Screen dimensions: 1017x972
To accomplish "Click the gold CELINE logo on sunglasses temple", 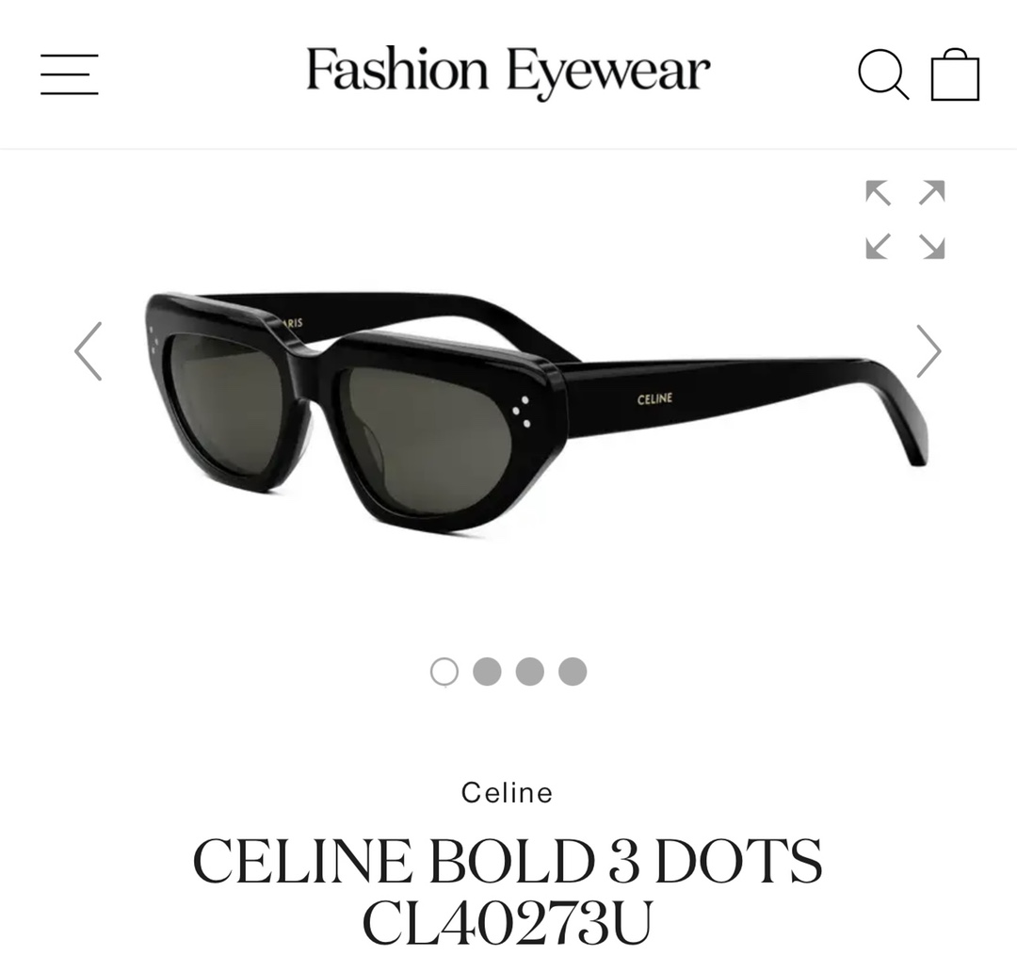I will point(654,399).
